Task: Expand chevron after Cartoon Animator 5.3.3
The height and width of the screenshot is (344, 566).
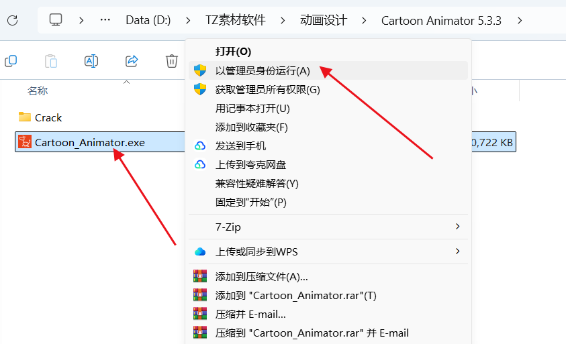Action: 520,21
